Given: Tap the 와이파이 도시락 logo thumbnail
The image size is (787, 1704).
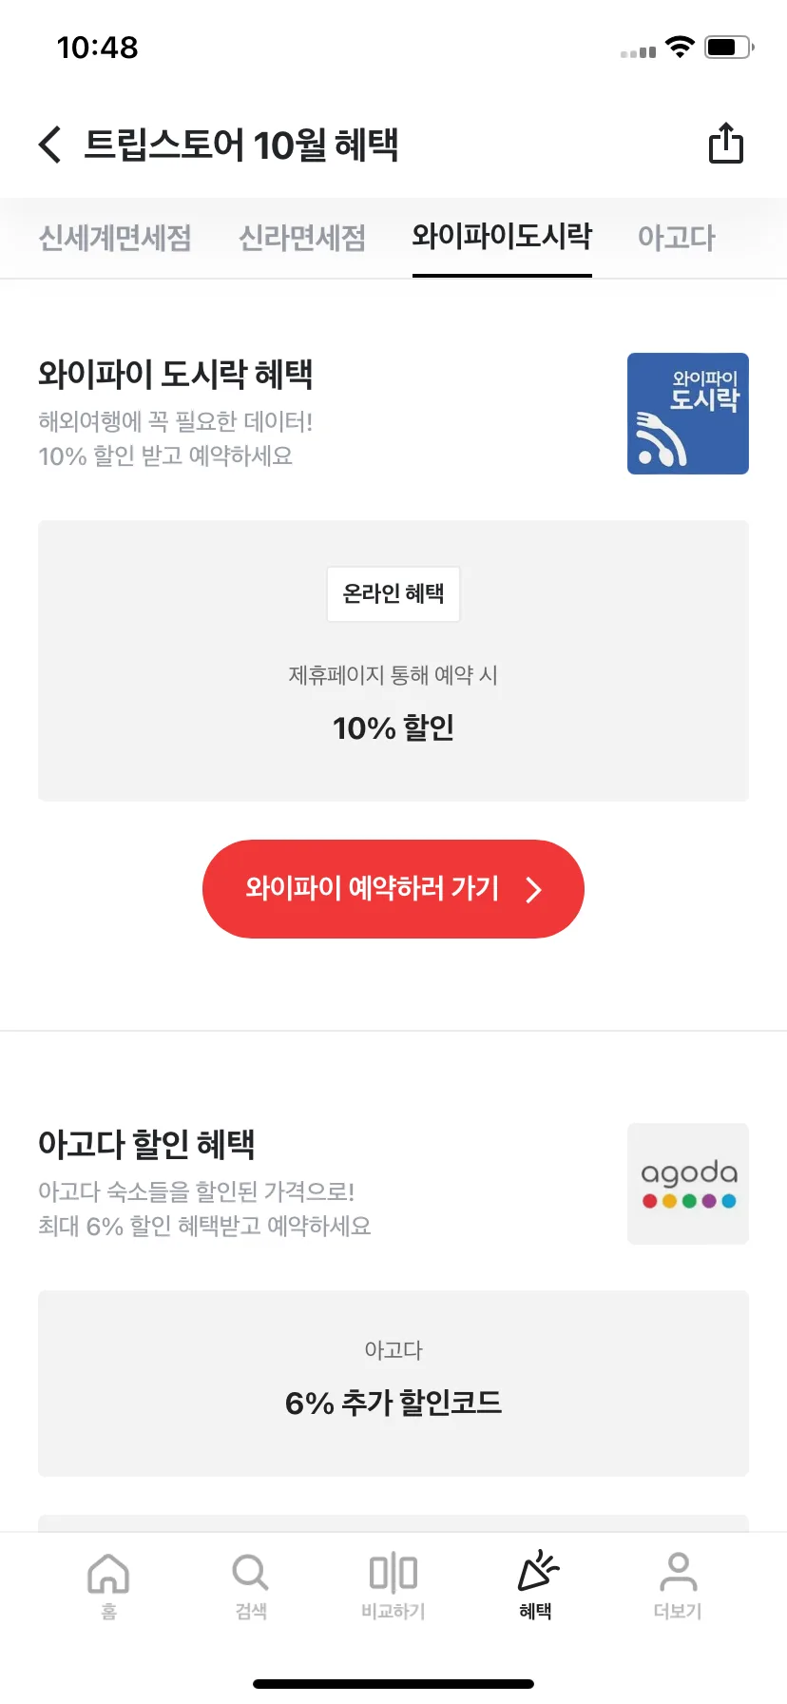Looking at the screenshot, I should (x=688, y=414).
